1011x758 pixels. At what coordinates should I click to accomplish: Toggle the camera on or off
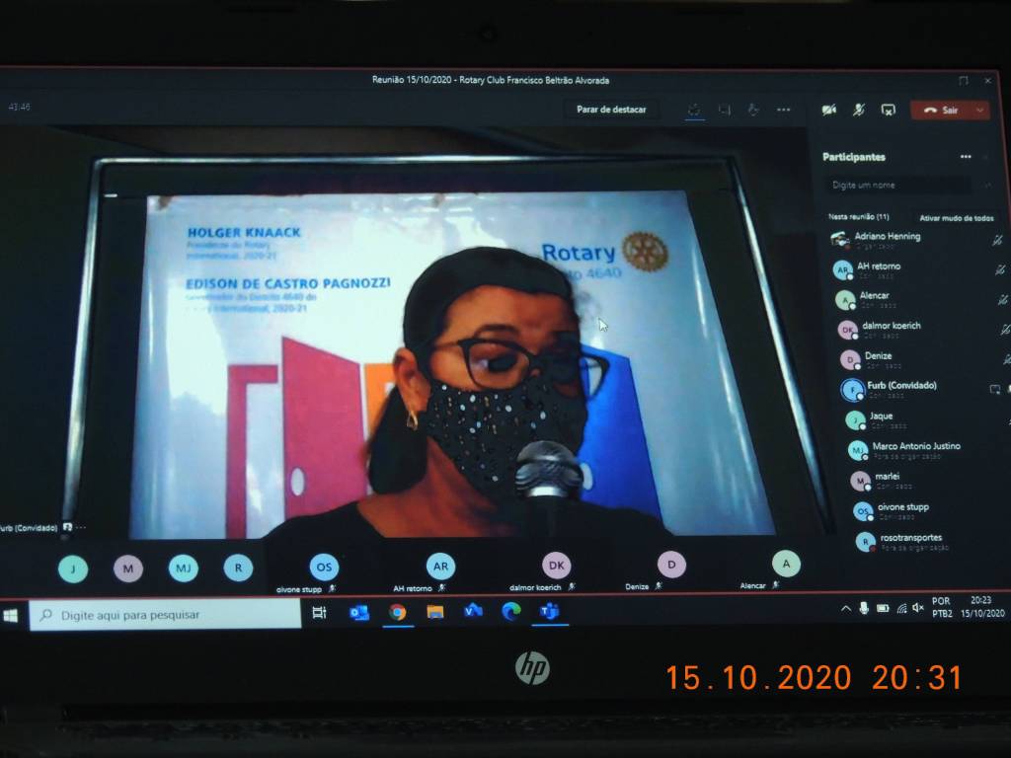[x=829, y=111]
